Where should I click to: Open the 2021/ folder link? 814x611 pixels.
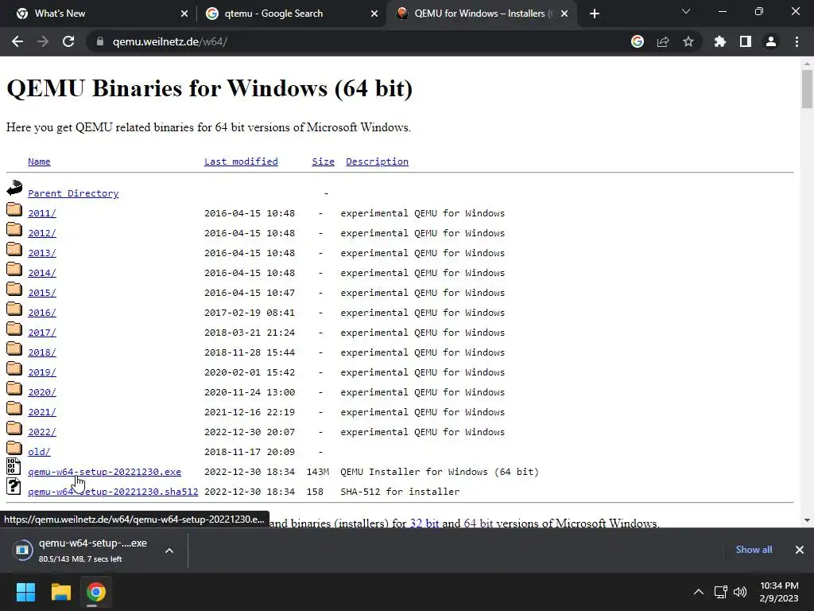pos(42,412)
